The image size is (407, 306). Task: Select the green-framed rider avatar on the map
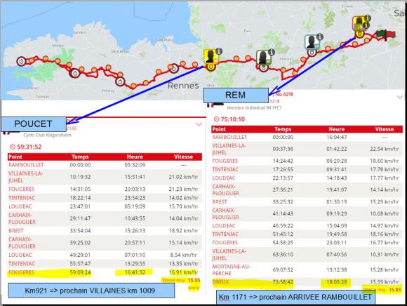coord(263,58)
